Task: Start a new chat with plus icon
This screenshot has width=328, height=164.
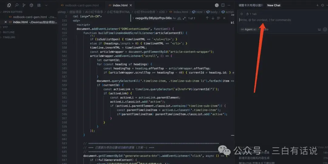Action: tap(317, 5)
